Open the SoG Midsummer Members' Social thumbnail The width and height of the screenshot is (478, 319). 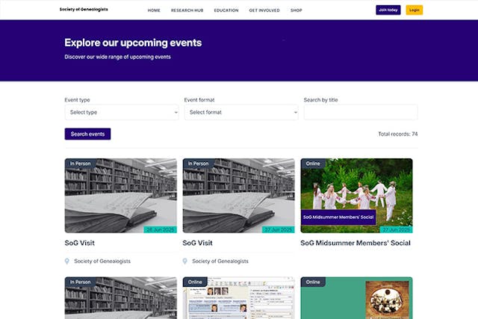[356, 196]
